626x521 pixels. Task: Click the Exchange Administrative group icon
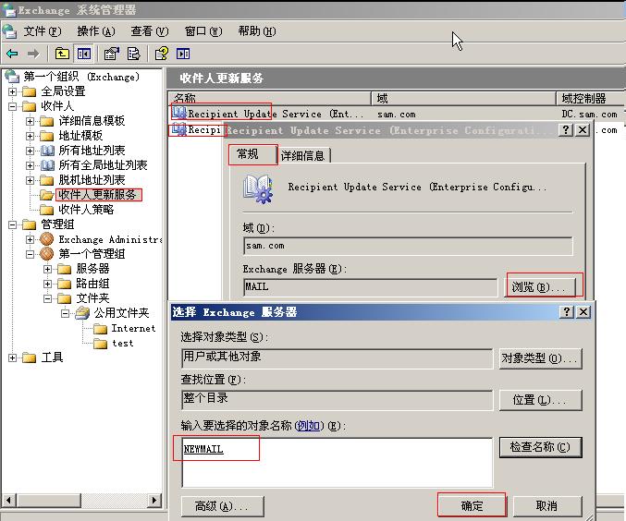click(x=46, y=239)
